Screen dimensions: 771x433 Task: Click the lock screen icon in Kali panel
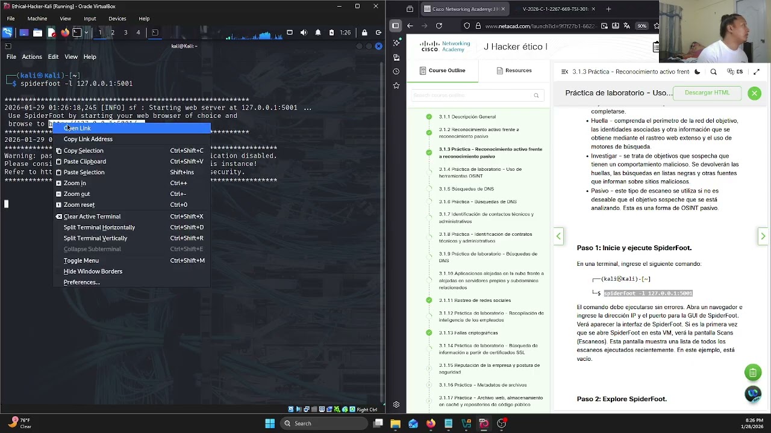tap(364, 32)
